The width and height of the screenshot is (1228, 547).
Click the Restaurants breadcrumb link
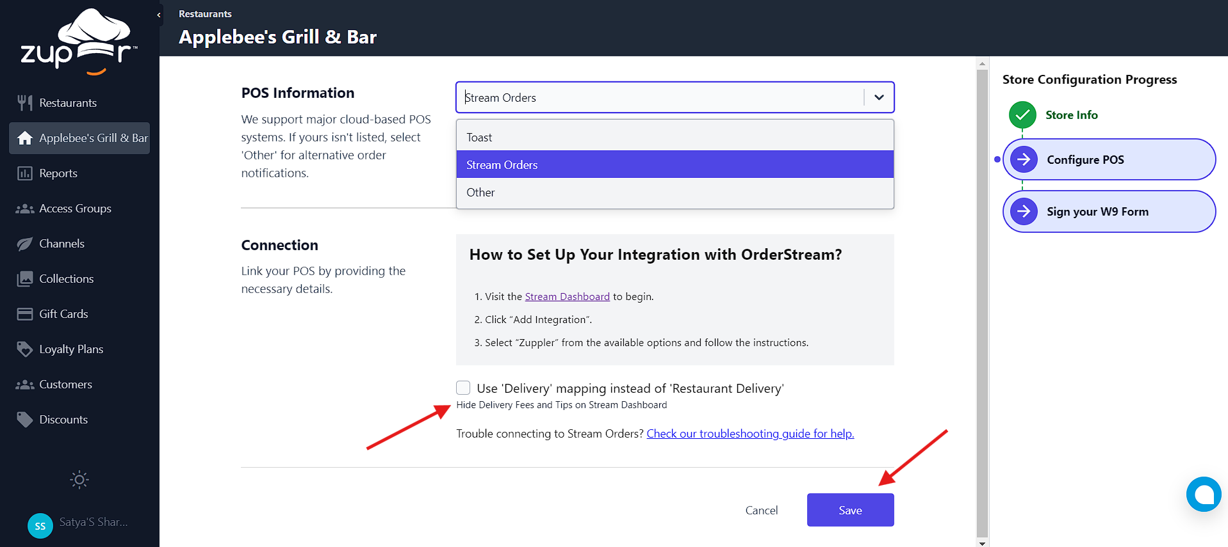click(x=205, y=13)
